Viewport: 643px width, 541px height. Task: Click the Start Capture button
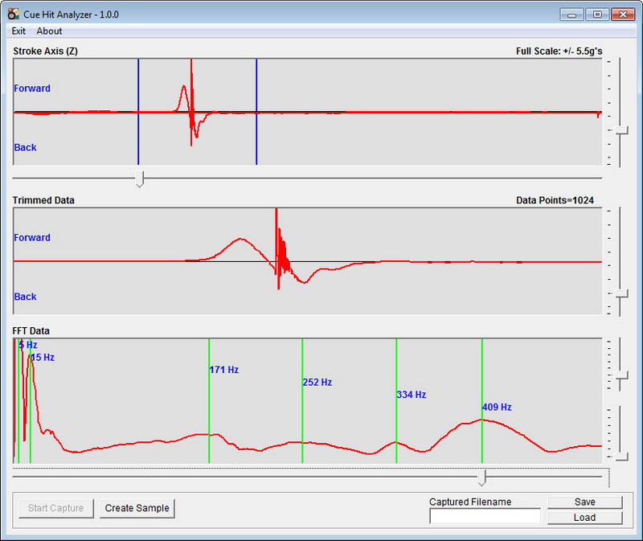[x=56, y=508]
